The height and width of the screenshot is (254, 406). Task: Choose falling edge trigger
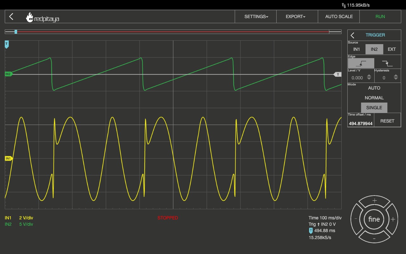click(x=387, y=63)
